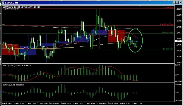183x106 pixels.
Task: Click the high price value 1.54760 in chart header
Action: pyautogui.click(x=24, y=7)
